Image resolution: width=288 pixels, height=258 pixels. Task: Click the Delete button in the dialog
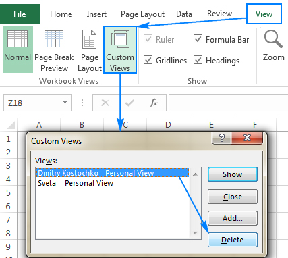pyautogui.click(x=233, y=240)
